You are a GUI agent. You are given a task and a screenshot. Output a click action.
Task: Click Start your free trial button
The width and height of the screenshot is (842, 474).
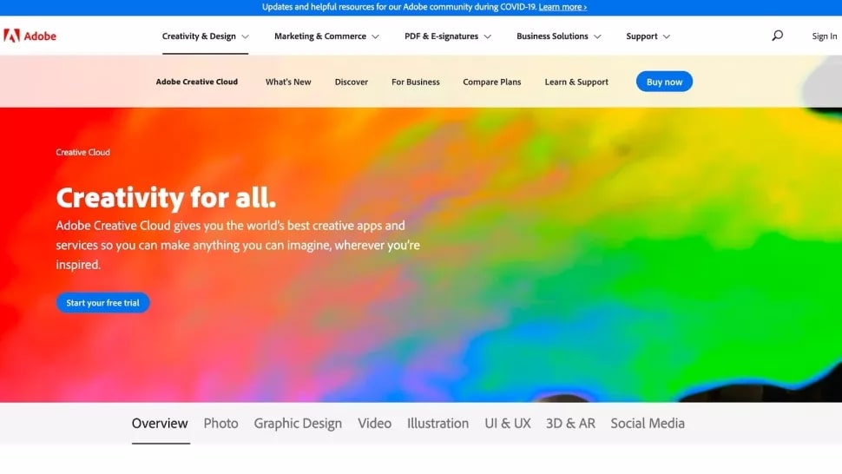click(102, 303)
